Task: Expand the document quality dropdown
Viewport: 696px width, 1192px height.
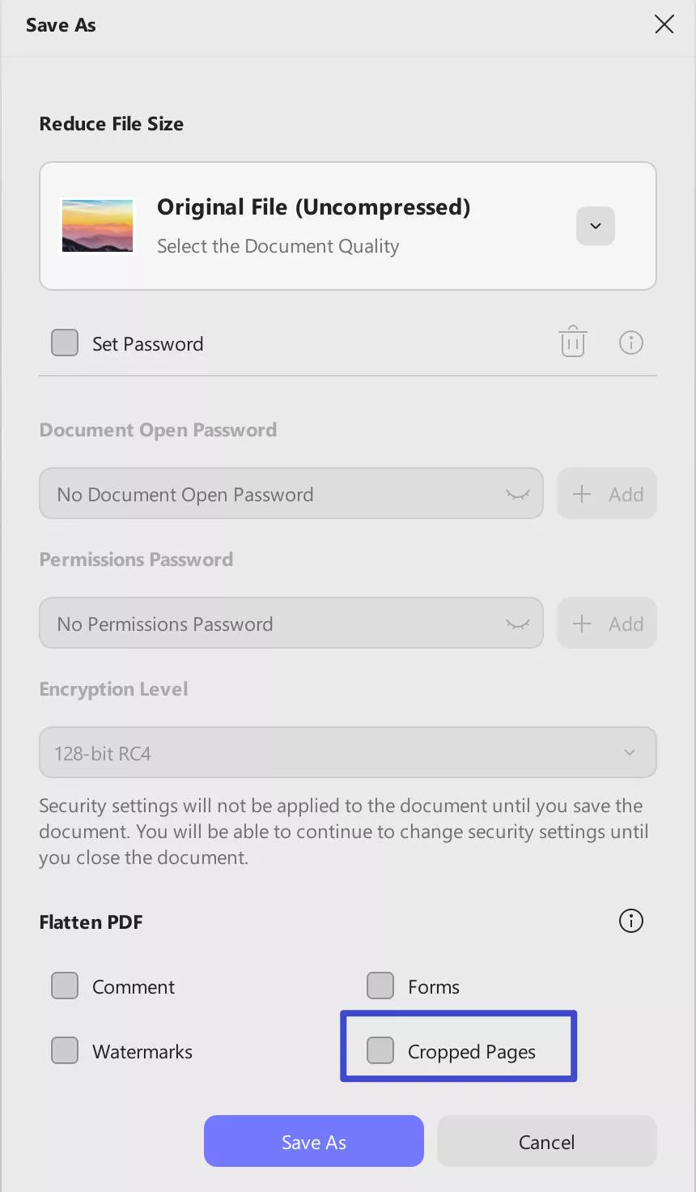Action: coord(595,226)
